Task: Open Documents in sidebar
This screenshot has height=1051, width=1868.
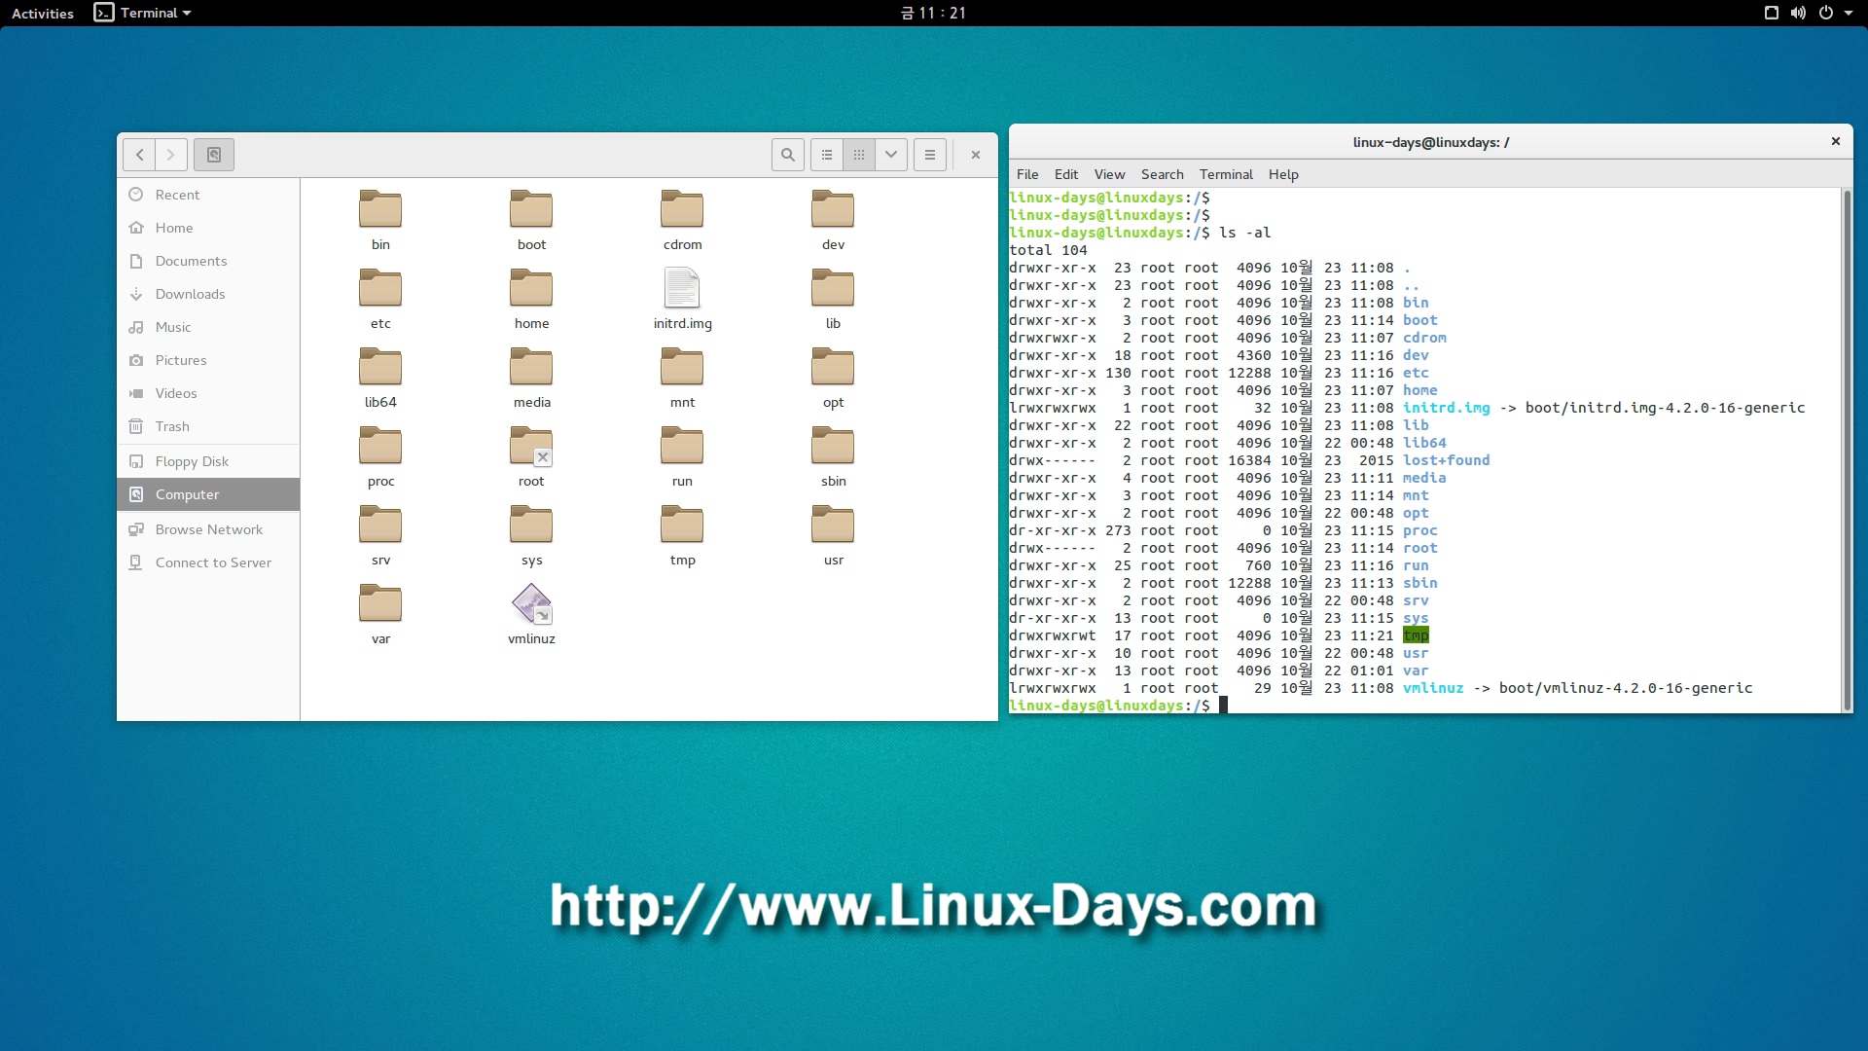Action: [208, 261]
